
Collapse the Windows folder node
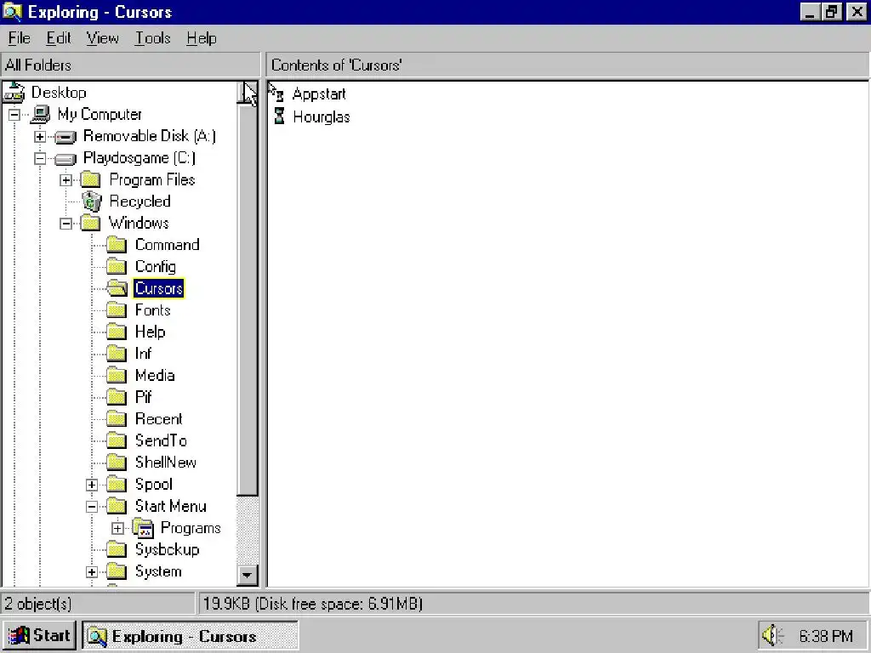click(66, 224)
